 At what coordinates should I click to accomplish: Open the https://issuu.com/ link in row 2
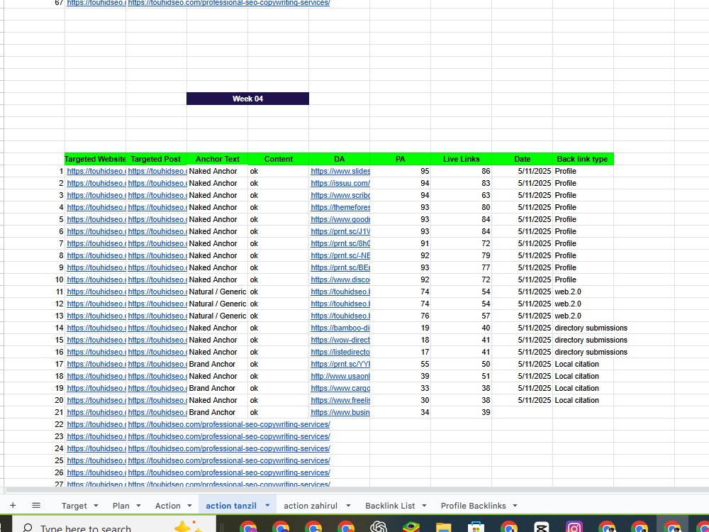click(x=340, y=183)
